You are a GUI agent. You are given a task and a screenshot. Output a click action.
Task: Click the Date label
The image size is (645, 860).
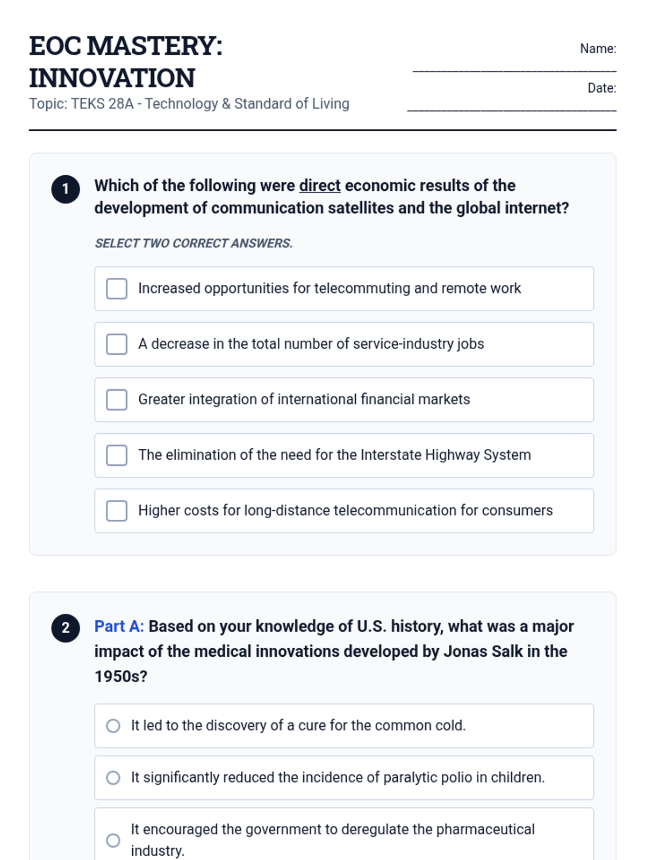click(x=601, y=88)
